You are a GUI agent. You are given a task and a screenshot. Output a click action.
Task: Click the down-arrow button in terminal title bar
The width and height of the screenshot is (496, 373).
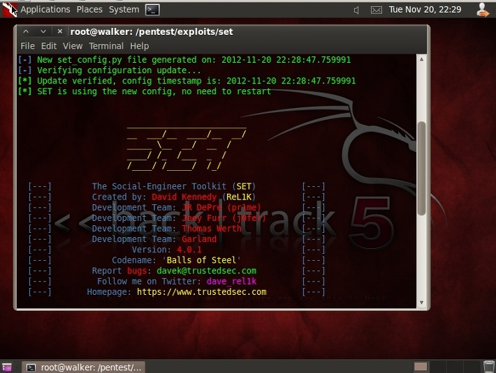43,31
